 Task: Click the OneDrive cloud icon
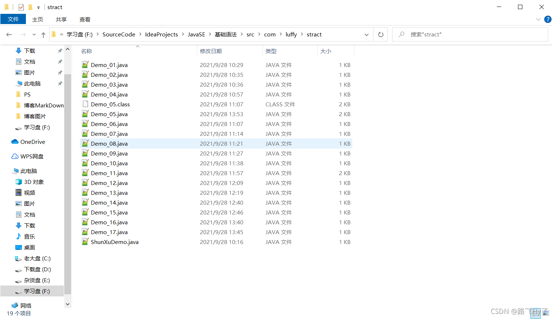(x=15, y=142)
